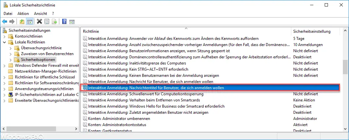Click the policy icon for Zuletzt angemeldeten Benutzer nicht anzeigen
Viewport: 349px width, 140px height.
tap(85, 112)
